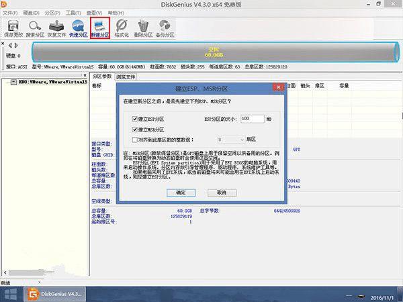Click the ESP partition size input field

pos(252,119)
